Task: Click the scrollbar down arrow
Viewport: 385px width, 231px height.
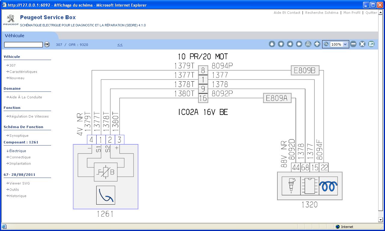Action: coord(381,220)
